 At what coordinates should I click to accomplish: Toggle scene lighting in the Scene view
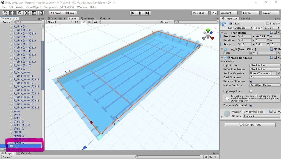[84, 22]
